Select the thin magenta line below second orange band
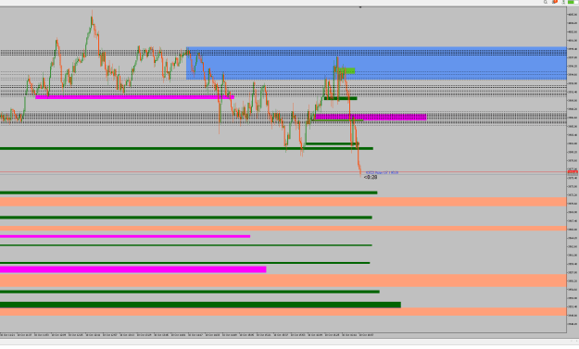The image size is (579, 349). 125,236
